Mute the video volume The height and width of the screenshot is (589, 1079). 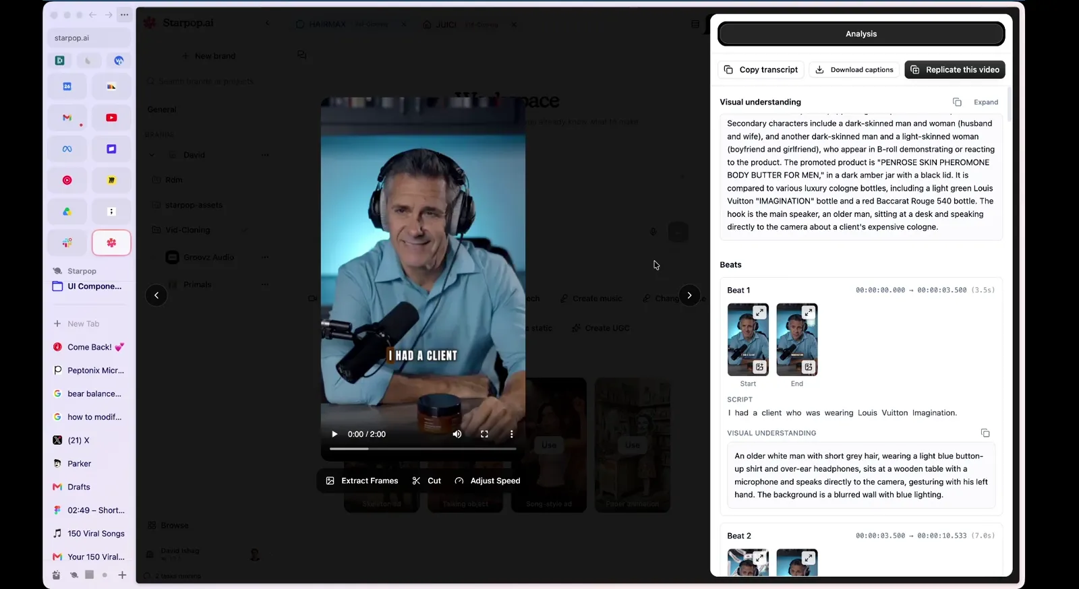point(457,434)
